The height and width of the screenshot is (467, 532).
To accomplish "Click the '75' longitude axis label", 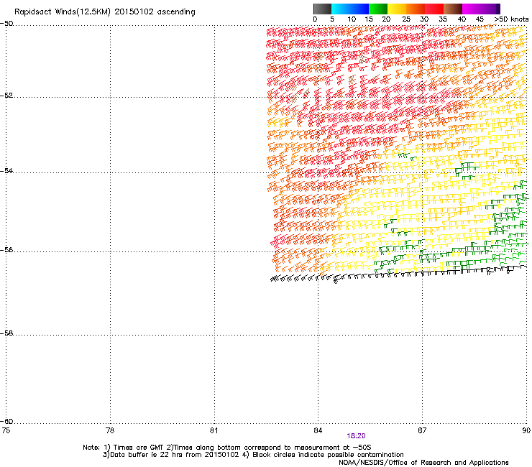I will 6,430.
